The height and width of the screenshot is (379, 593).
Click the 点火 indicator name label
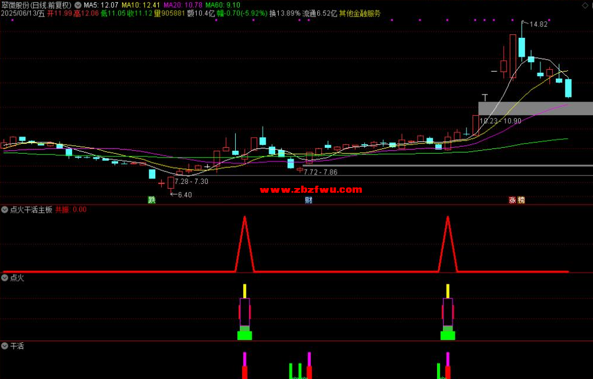pyautogui.click(x=17, y=278)
